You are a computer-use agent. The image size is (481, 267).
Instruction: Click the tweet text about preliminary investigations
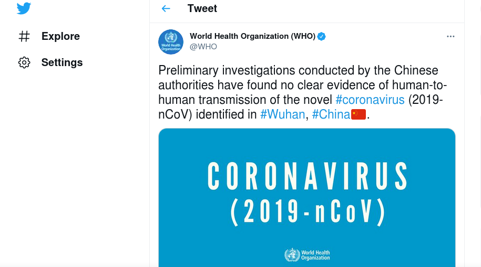[302, 92]
